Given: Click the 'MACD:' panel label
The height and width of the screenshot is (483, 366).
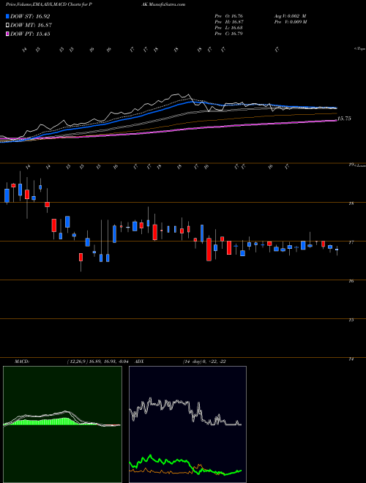Looking at the screenshot, I should pos(21,362).
